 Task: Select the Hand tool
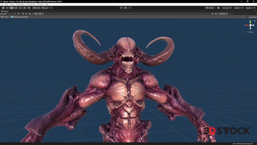pos(3,8)
